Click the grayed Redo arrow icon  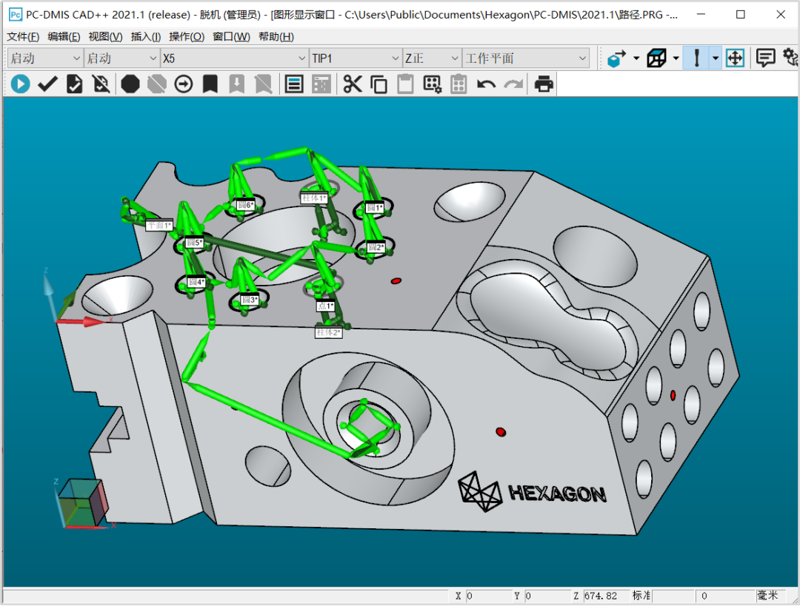click(x=513, y=84)
